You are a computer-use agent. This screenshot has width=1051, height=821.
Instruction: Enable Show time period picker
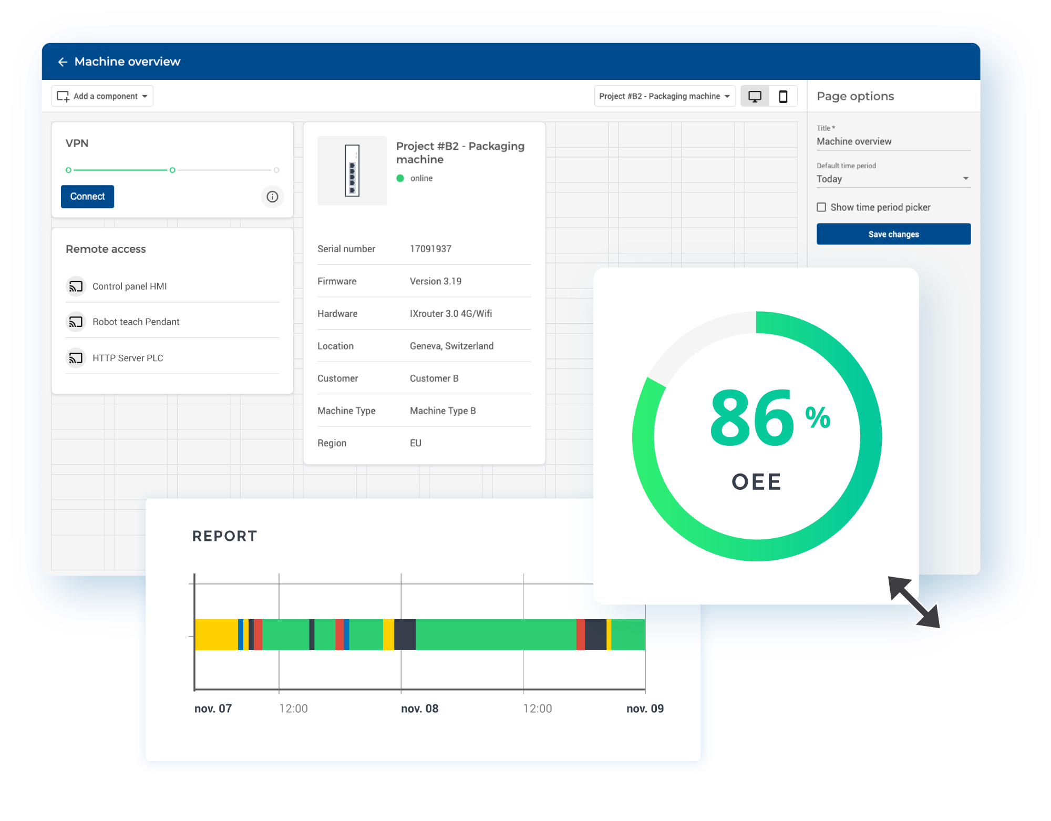click(x=821, y=207)
